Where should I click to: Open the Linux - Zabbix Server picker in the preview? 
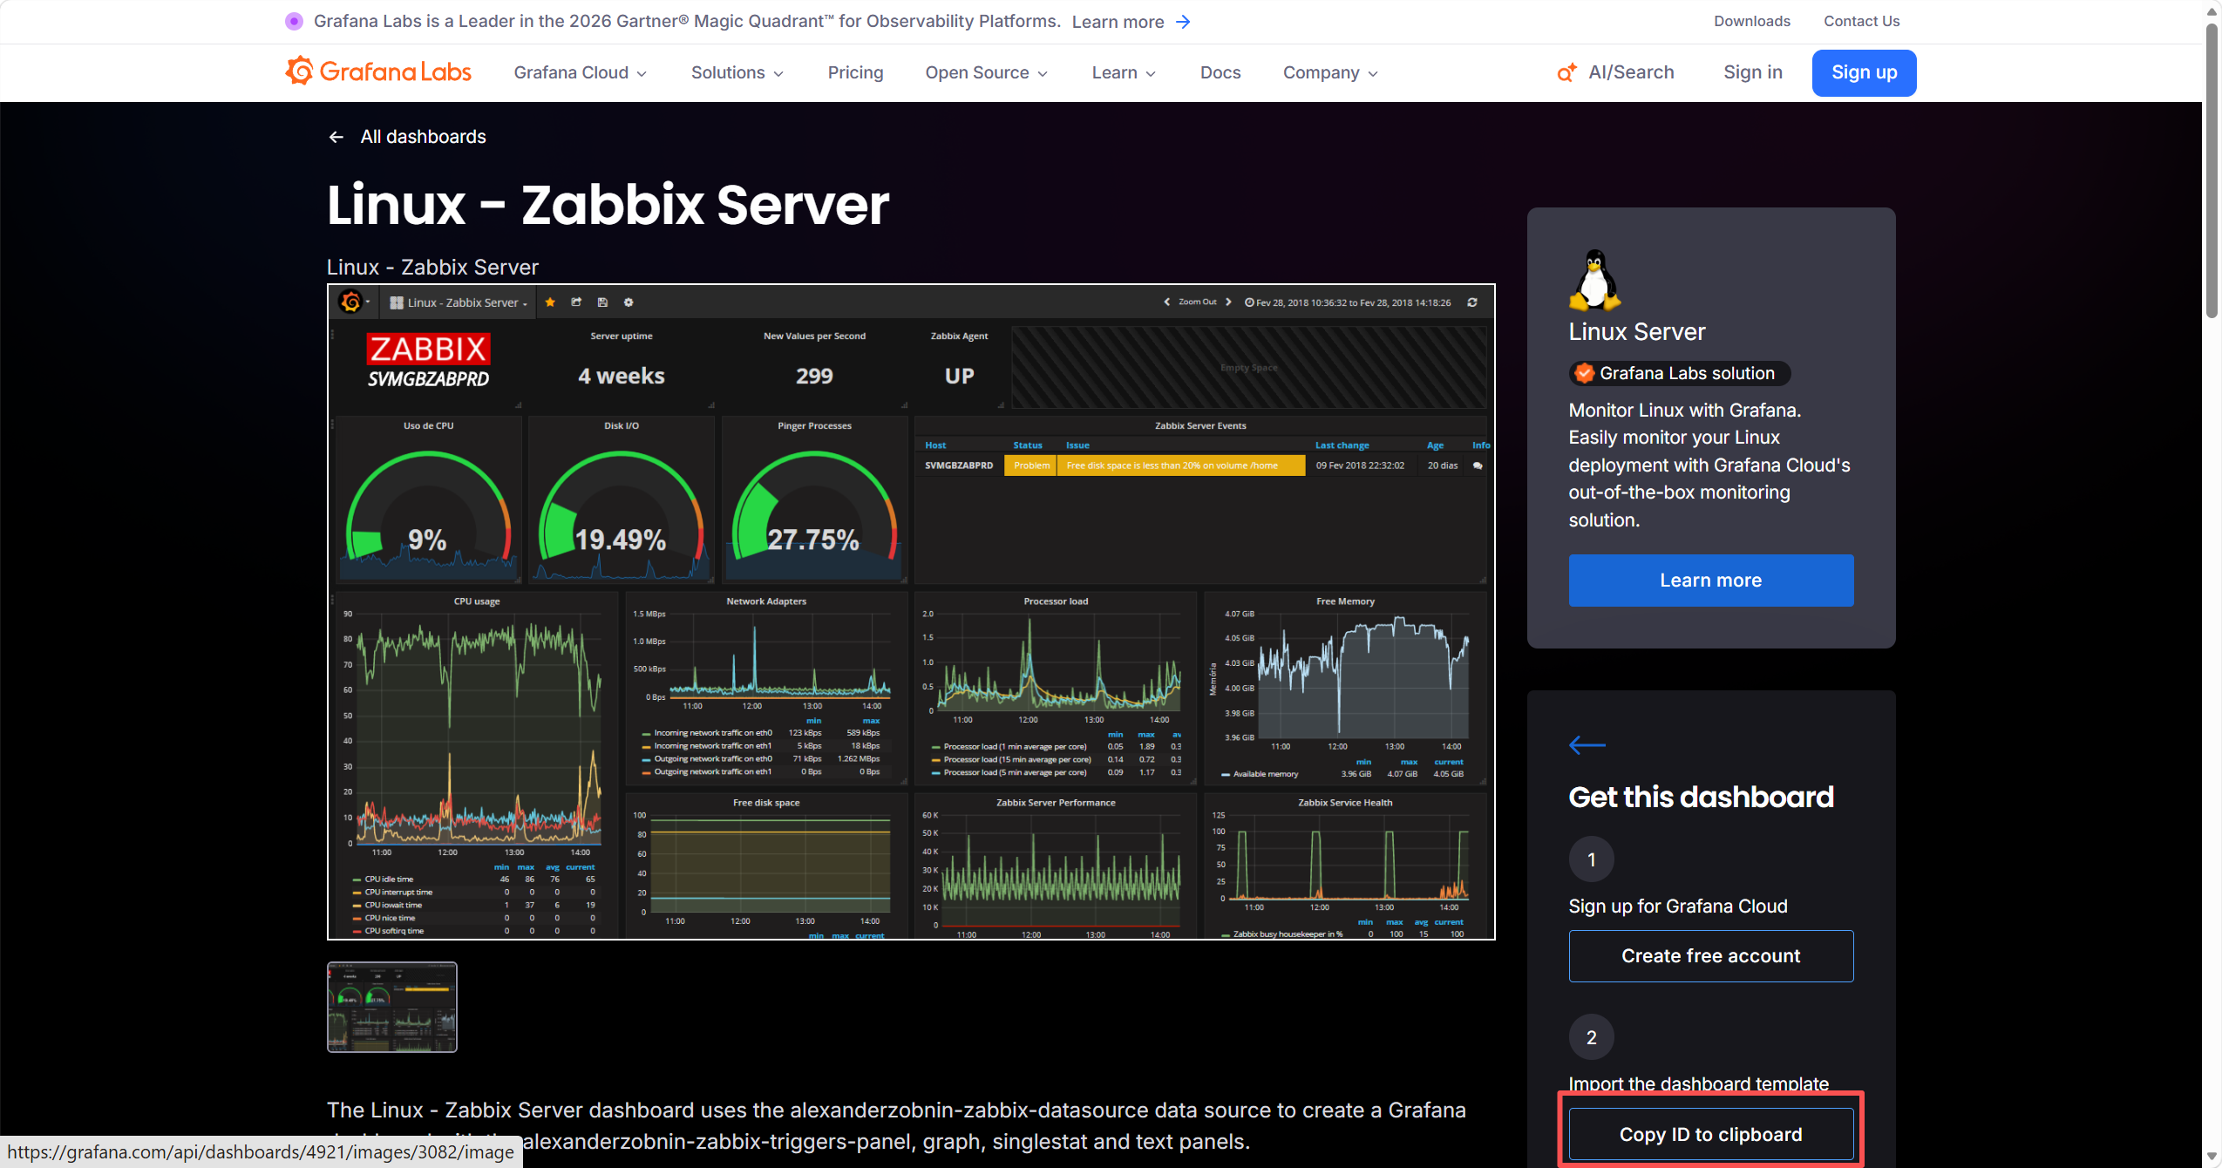tap(459, 302)
